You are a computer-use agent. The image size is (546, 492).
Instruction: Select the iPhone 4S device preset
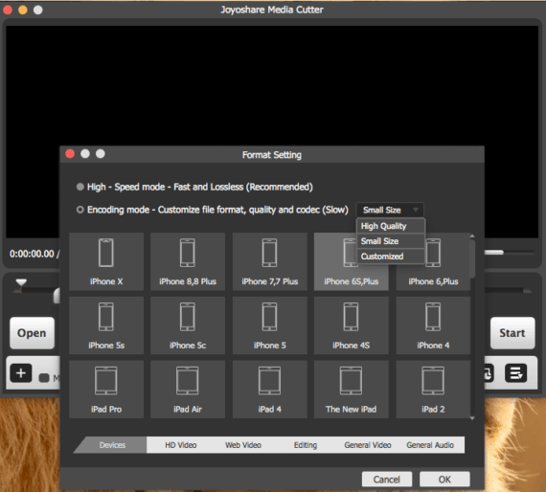pos(351,325)
